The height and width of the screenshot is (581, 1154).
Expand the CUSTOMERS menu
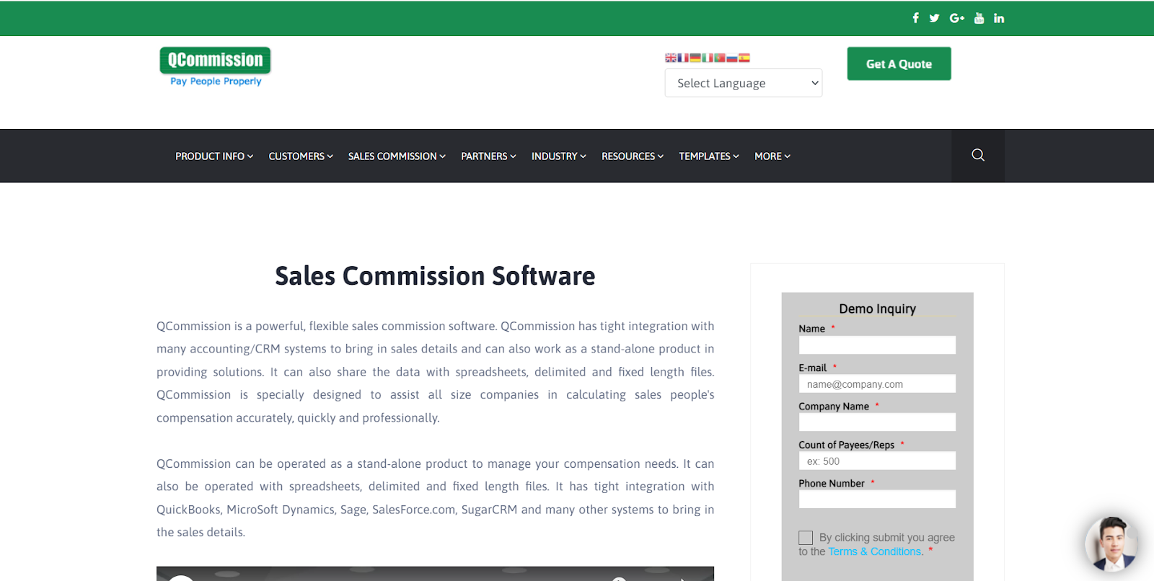[x=301, y=156]
